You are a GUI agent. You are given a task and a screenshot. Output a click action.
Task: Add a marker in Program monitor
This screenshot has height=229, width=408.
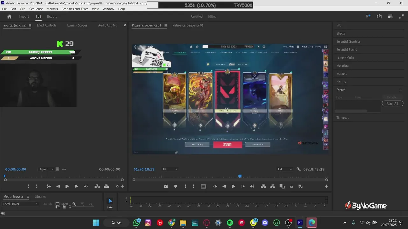(x=175, y=186)
